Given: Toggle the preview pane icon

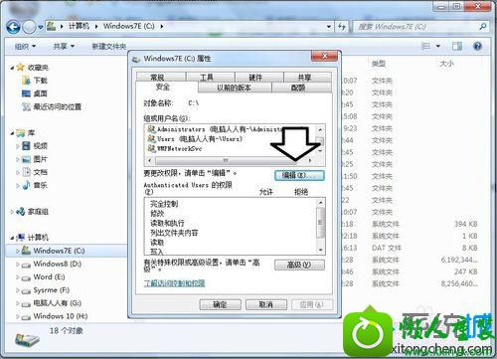Looking at the screenshot, I should pyautogui.click(x=457, y=46).
